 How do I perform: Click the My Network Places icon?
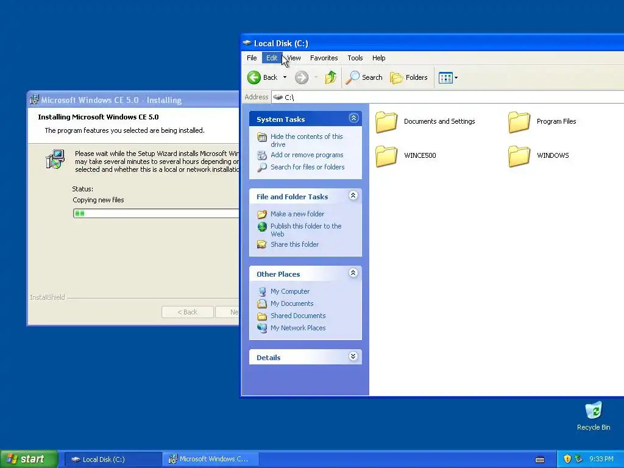(x=262, y=328)
